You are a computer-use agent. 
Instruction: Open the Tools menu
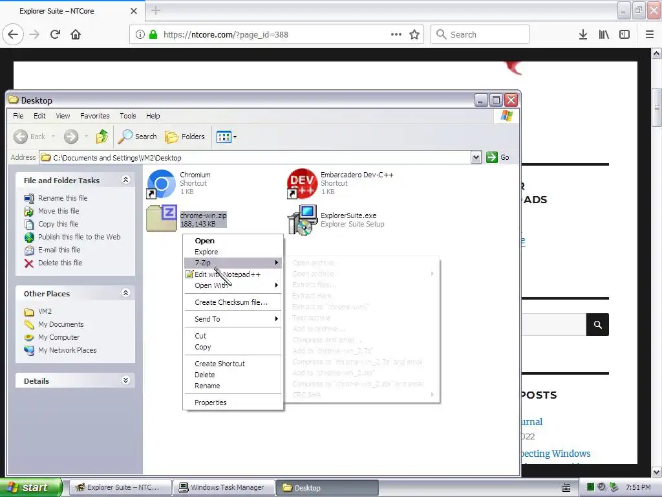[127, 116]
